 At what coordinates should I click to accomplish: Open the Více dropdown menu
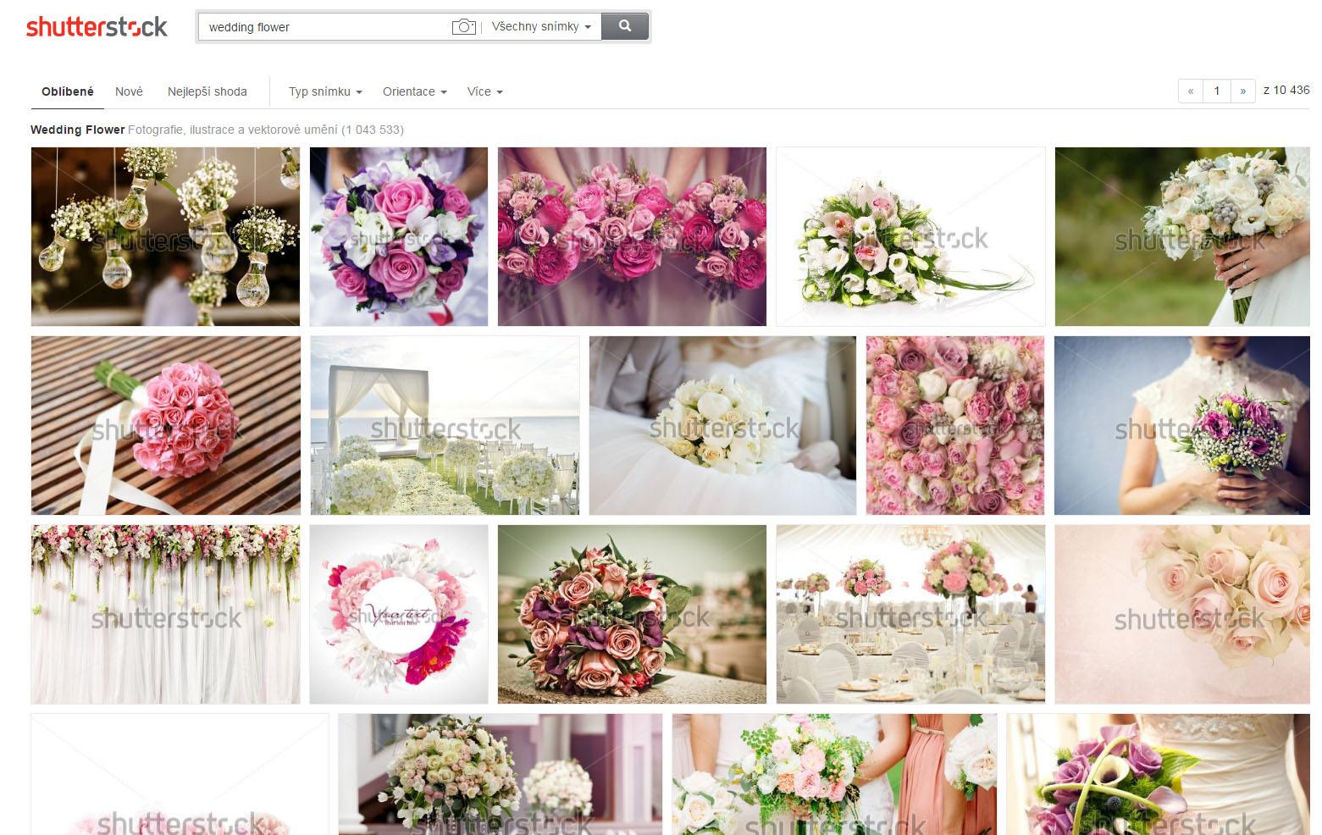point(484,91)
